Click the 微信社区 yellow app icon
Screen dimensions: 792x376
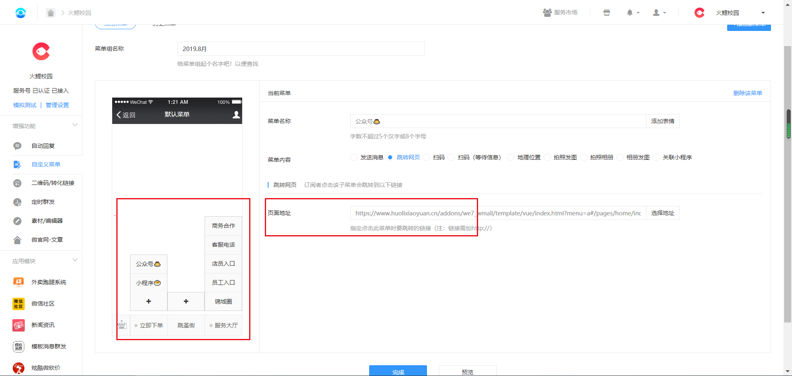pyautogui.click(x=19, y=304)
